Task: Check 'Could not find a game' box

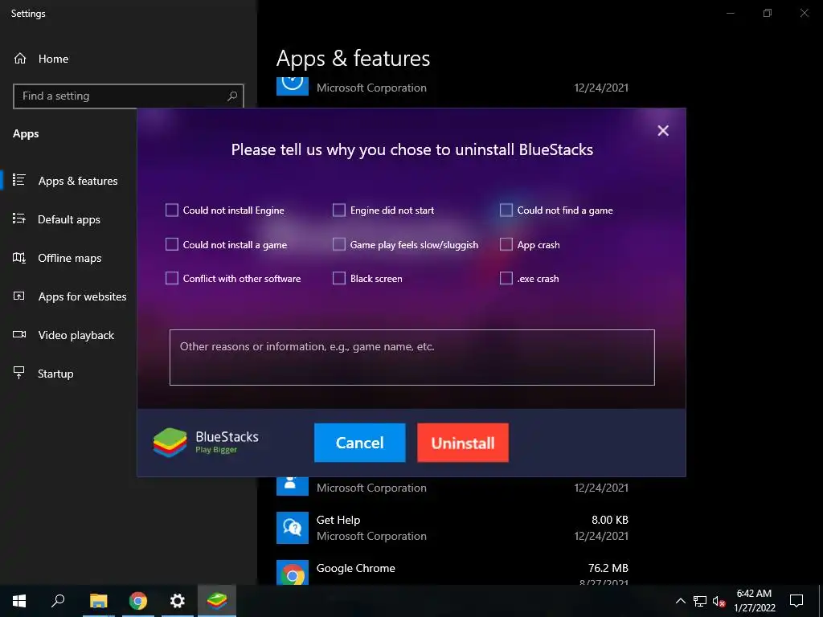Action: click(506, 210)
